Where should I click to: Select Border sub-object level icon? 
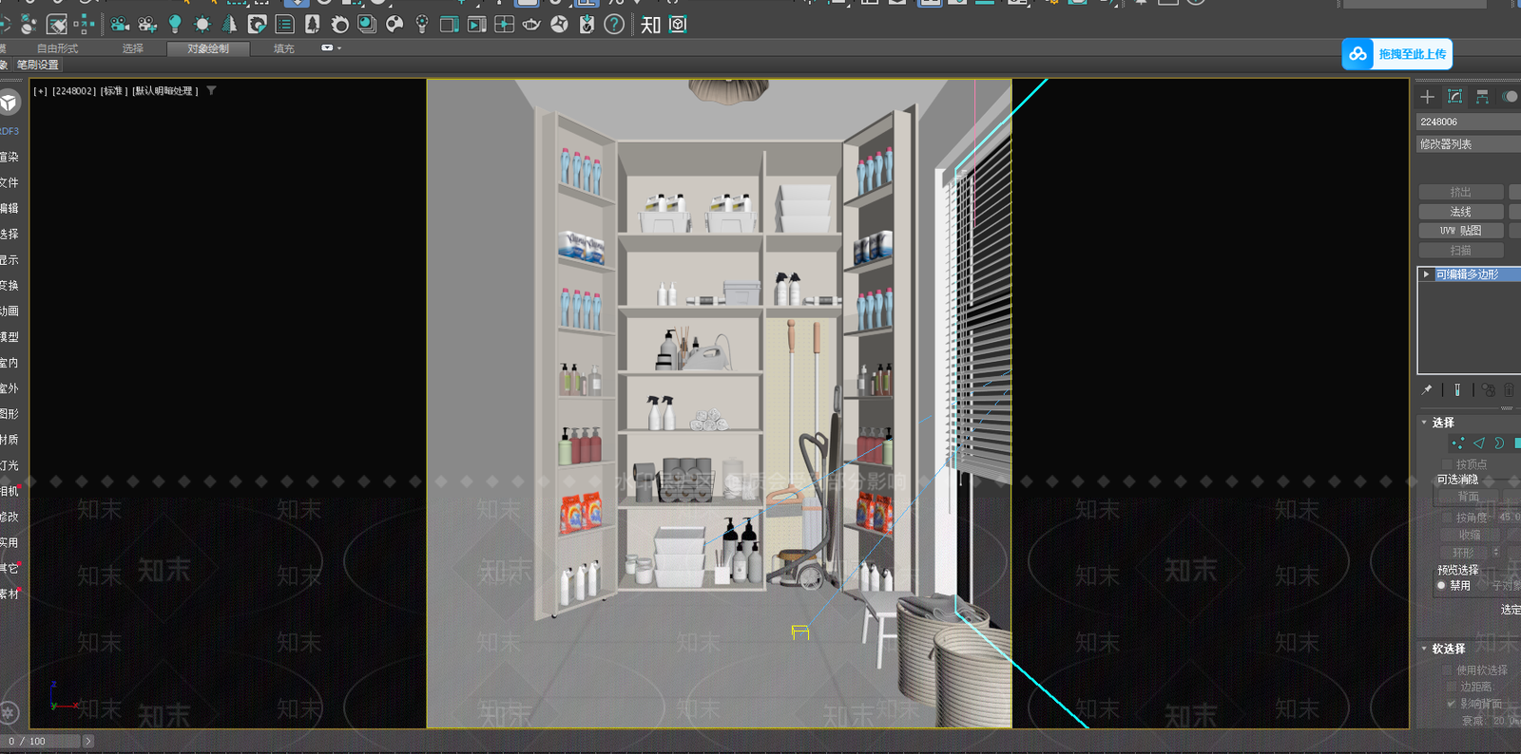(1499, 443)
